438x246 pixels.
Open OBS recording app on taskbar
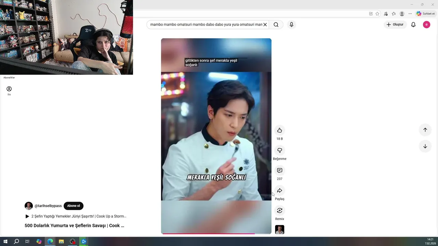pyautogui.click(x=73, y=241)
